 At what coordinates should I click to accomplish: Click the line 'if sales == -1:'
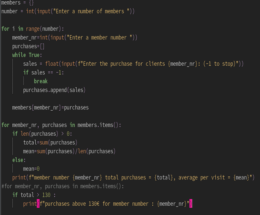click(43, 73)
